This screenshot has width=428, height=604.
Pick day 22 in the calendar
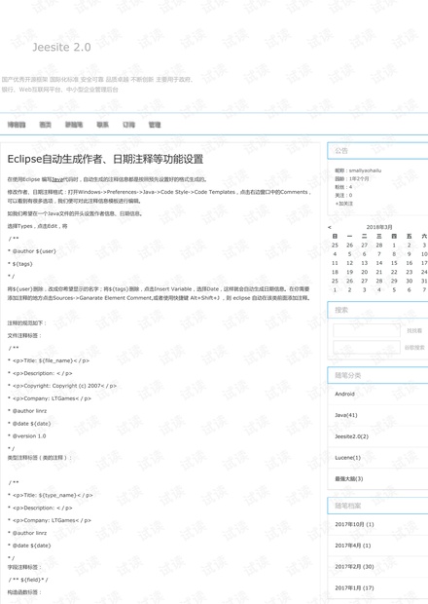click(x=394, y=272)
